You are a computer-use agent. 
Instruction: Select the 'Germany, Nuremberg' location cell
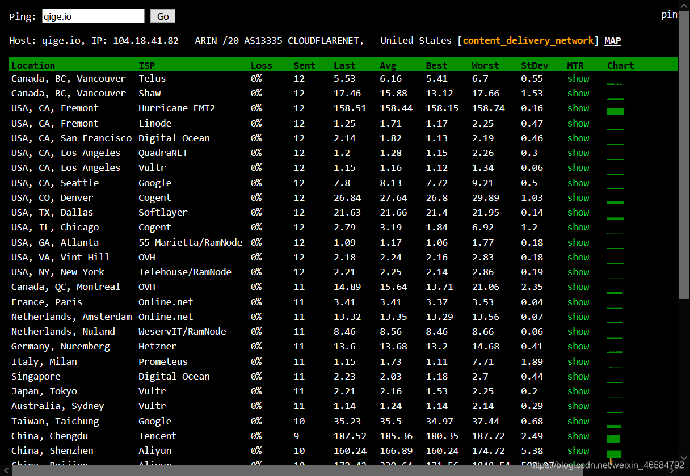point(61,346)
